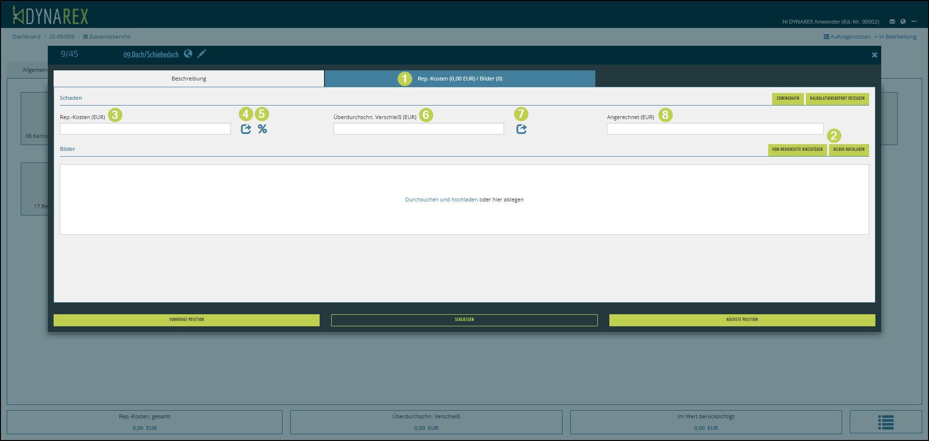This screenshot has height=441, width=929.
Task: Close the dialog with the X icon
Action: (x=874, y=55)
